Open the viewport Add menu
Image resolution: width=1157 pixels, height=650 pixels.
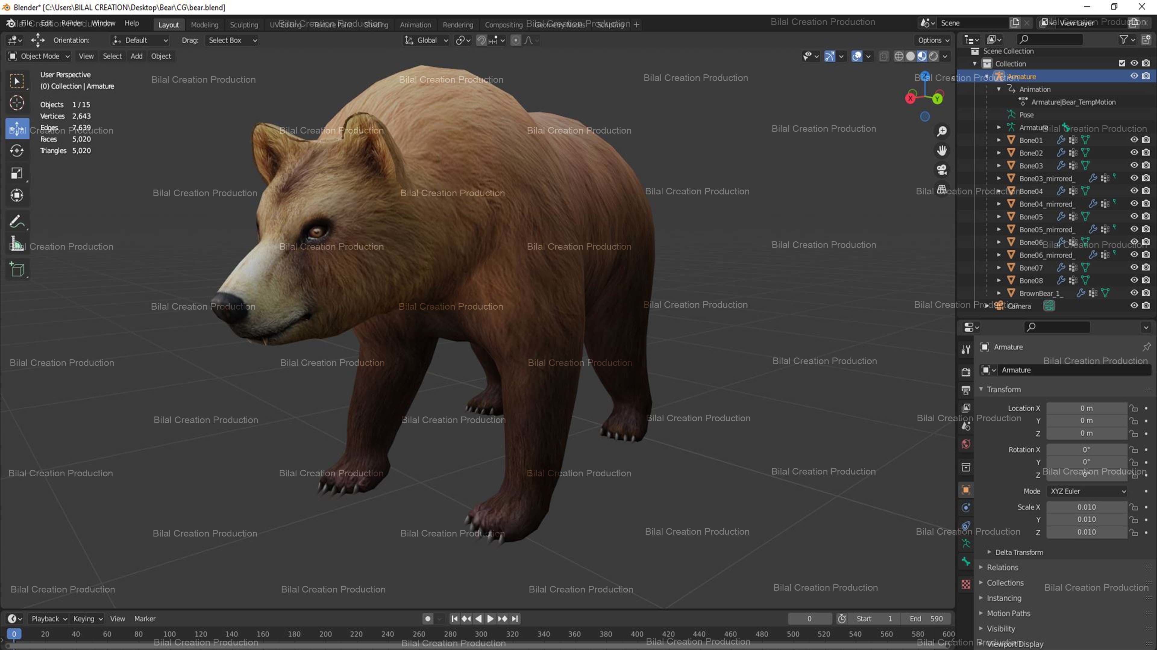point(136,56)
